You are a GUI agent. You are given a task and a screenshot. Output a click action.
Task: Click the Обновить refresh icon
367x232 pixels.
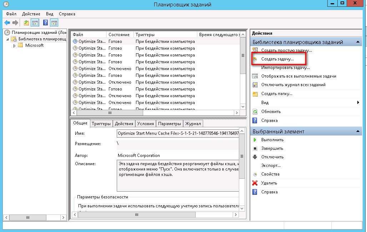[255, 112]
